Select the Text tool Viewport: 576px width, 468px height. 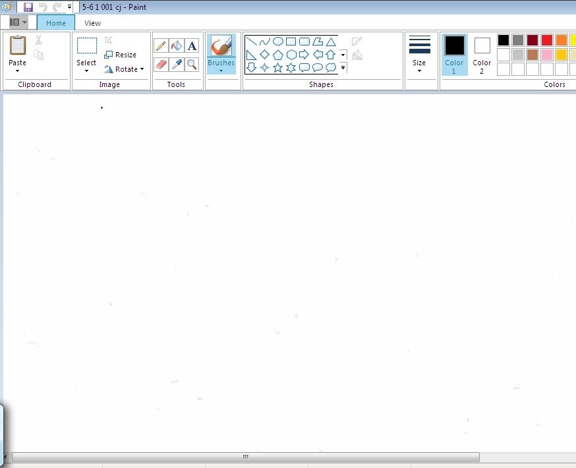tap(192, 45)
